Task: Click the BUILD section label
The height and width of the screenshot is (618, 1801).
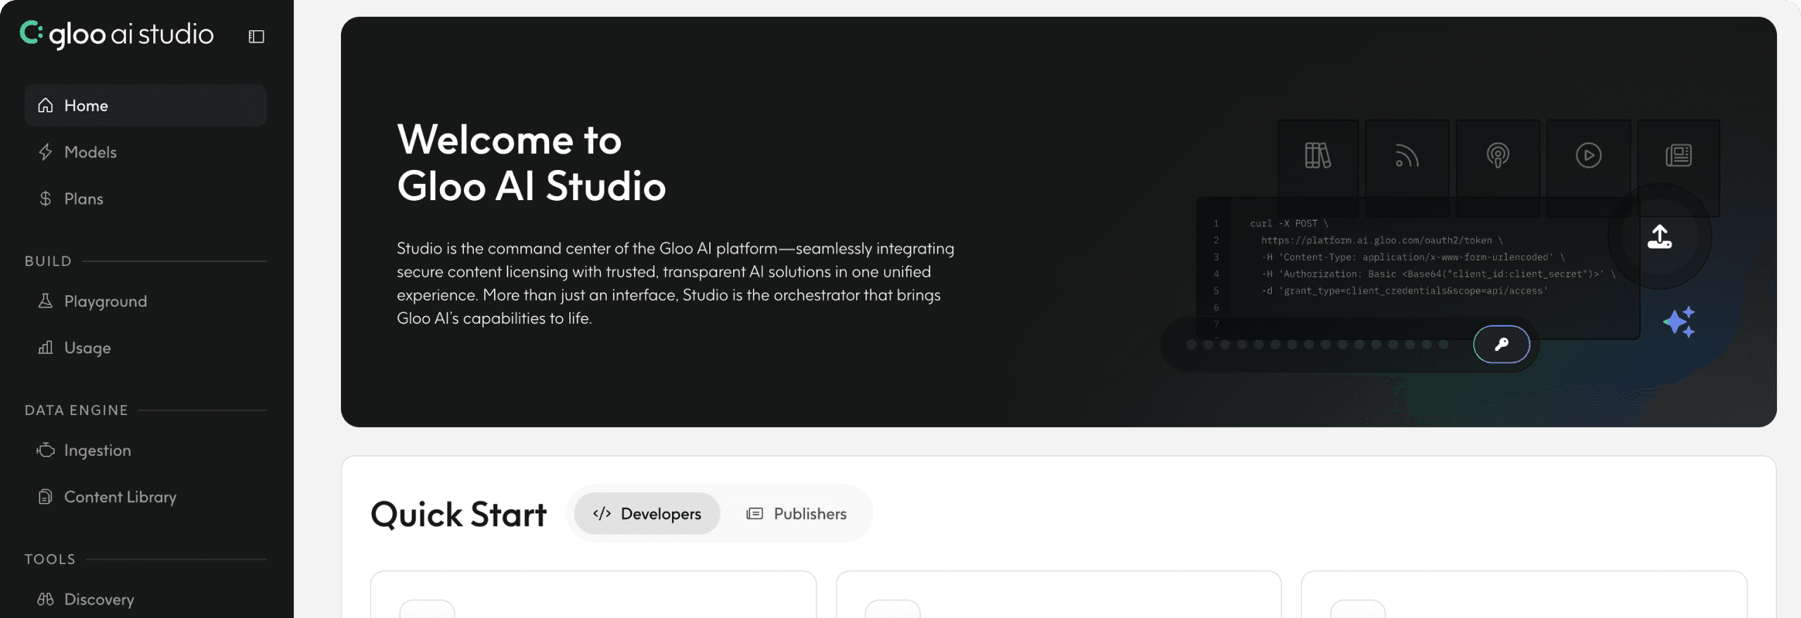Action: pos(48,261)
